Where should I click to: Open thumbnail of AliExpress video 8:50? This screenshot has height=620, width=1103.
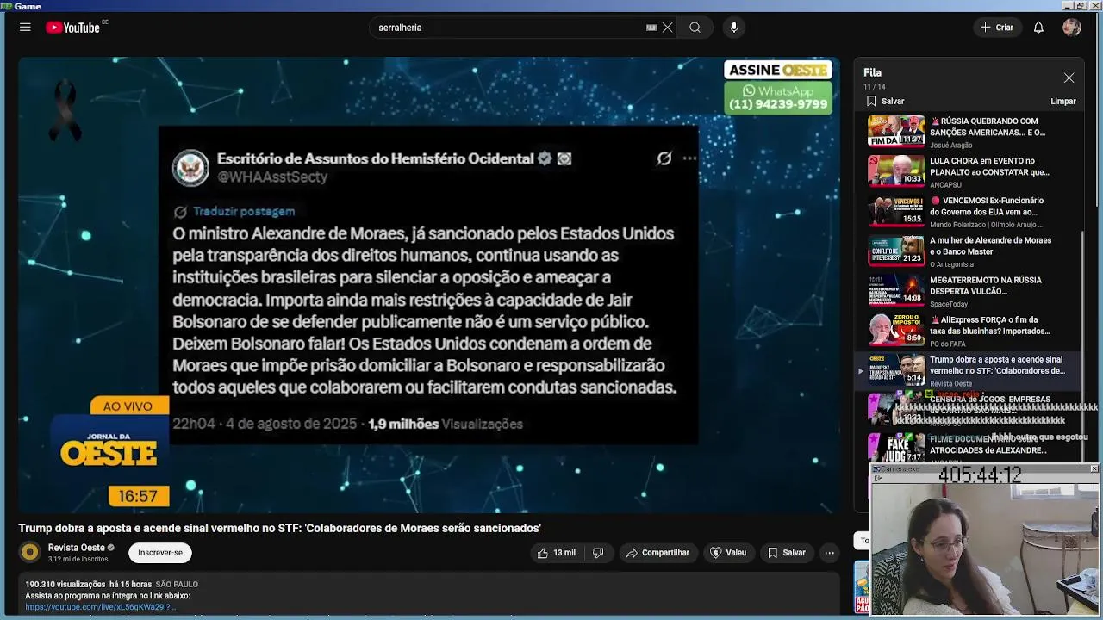[896, 330]
